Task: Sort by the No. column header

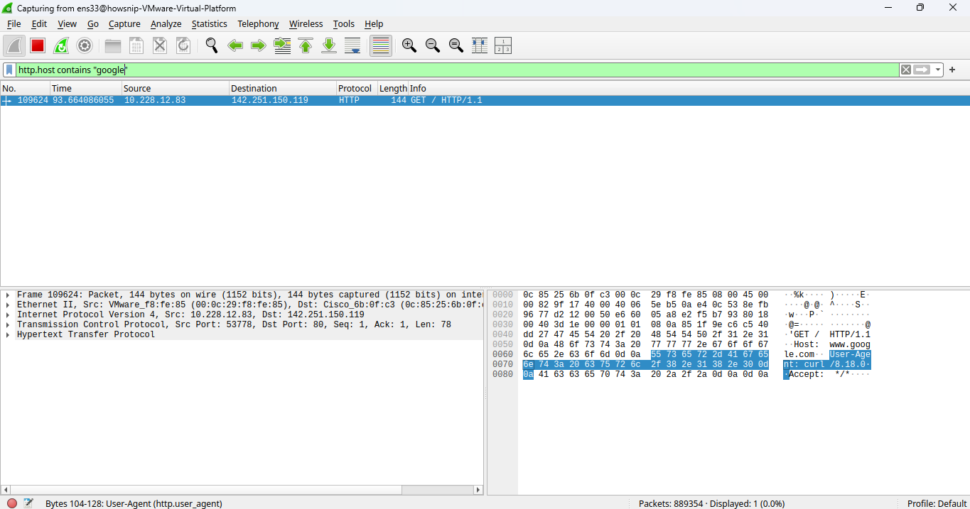Action: tap(25, 89)
